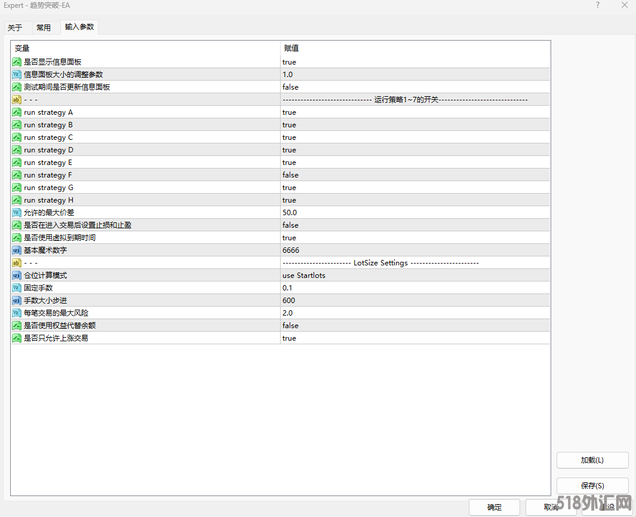Click the icon beside 允许的最大价差
The height and width of the screenshot is (517, 636).
tap(17, 213)
